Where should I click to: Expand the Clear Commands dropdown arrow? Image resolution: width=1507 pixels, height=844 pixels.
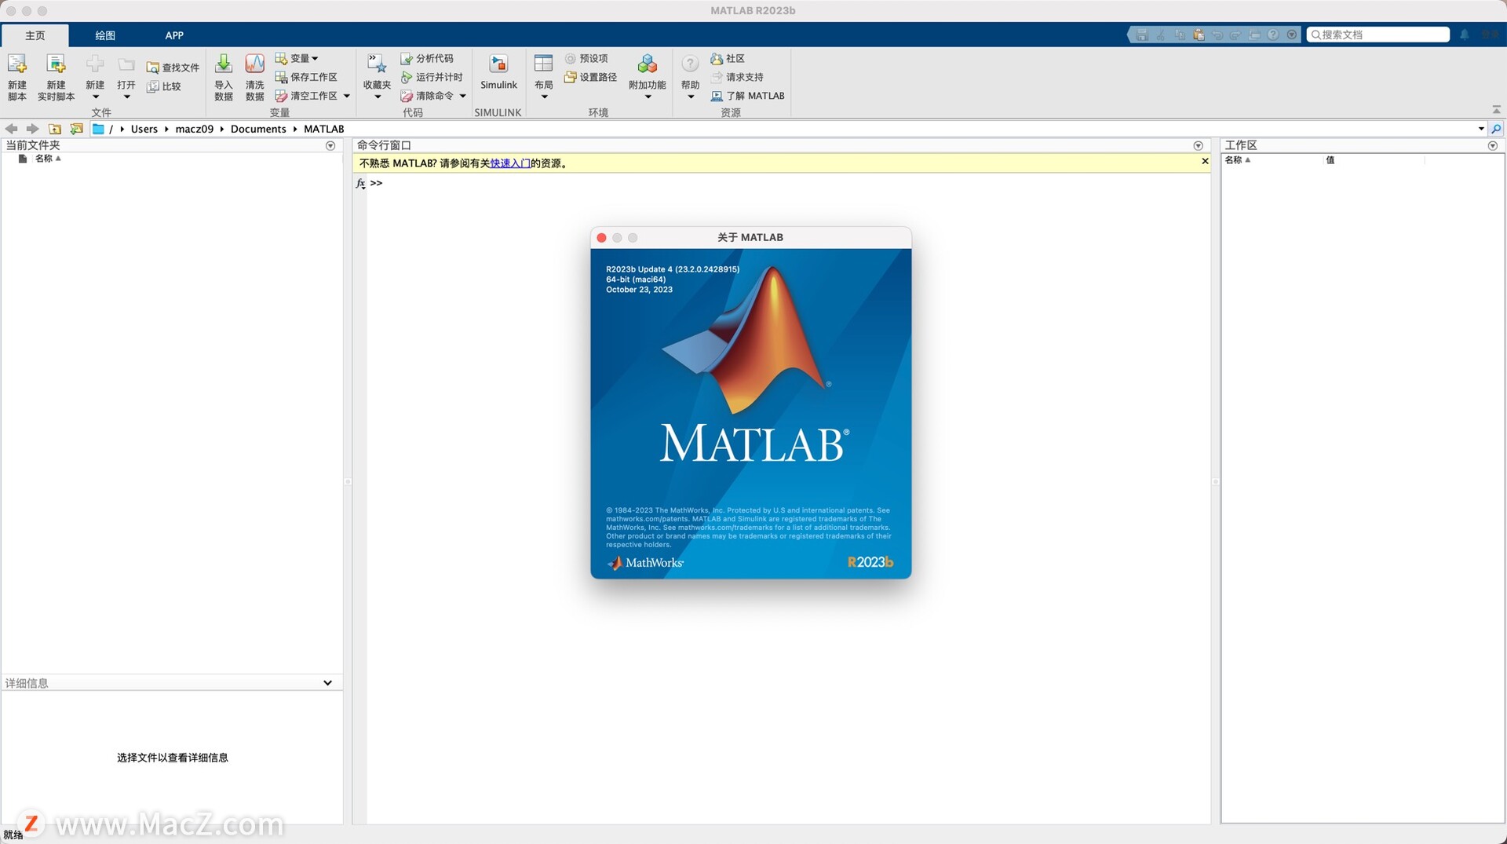pyautogui.click(x=462, y=96)
